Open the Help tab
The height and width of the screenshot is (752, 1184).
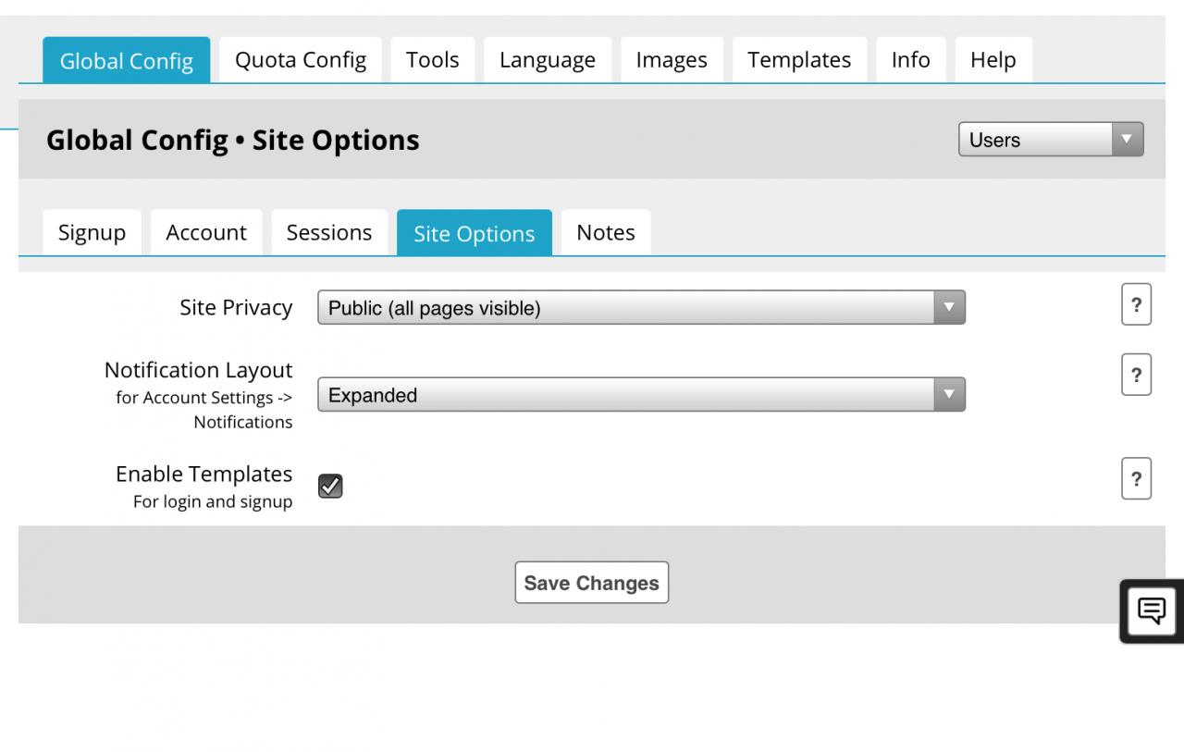[x=993, y=60]
